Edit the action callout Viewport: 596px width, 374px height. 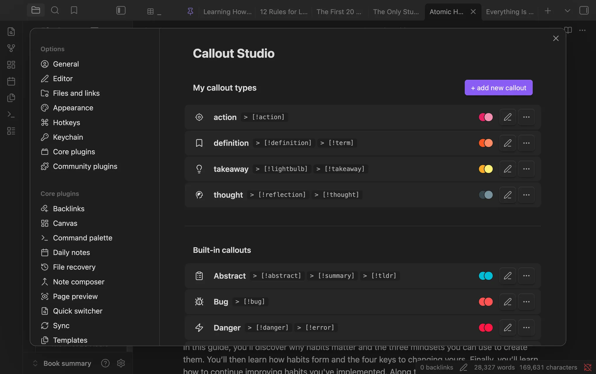(508, 117)
